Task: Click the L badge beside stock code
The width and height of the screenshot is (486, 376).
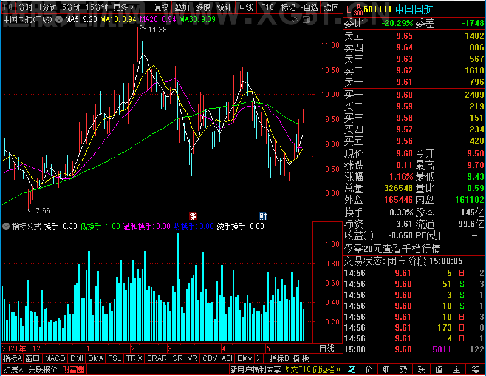Action: click(x=349, y=10)
